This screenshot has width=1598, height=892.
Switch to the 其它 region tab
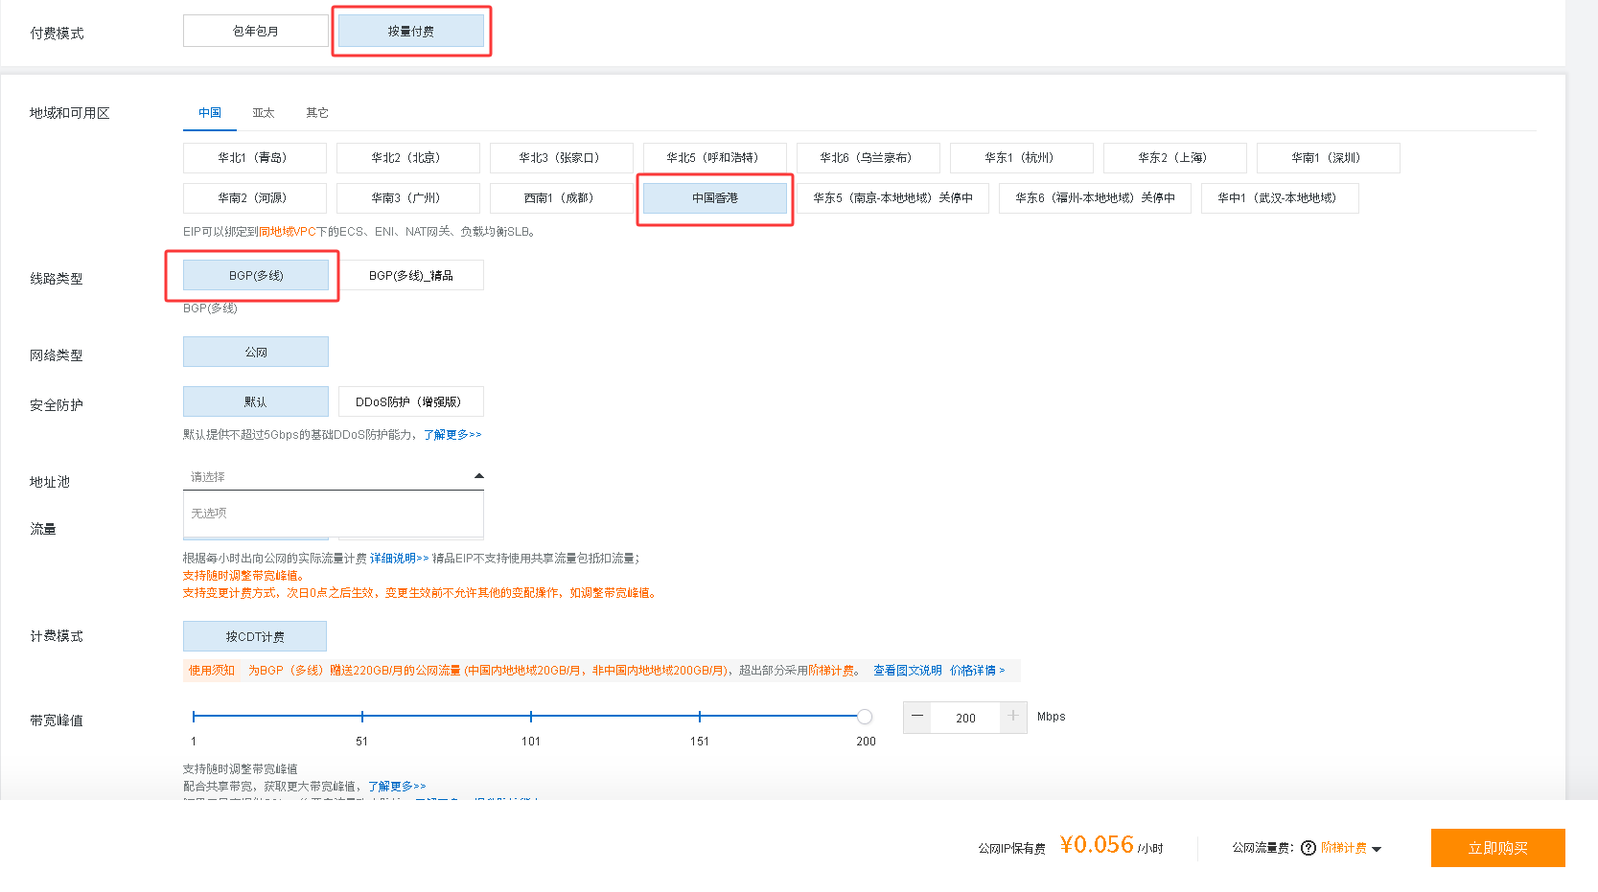pos(316,112)
